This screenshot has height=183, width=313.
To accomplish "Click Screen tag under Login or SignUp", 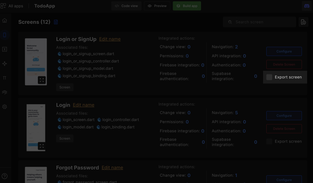I will (x=65, y=87).
